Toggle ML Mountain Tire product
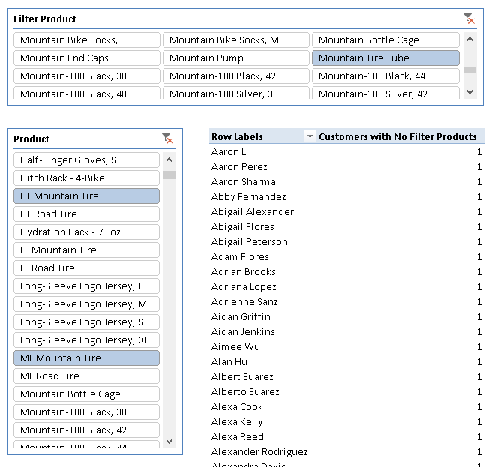 pos(86,358)
